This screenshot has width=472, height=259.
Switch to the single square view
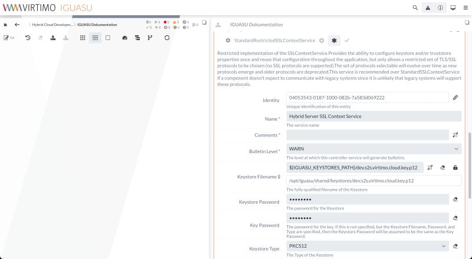tap(108, 38)
